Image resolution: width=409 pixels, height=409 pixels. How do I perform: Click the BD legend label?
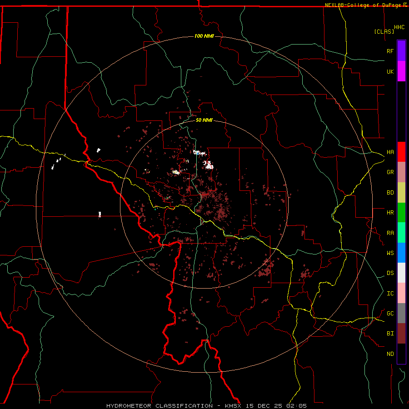pyautogui.click(x=390, y=193)
